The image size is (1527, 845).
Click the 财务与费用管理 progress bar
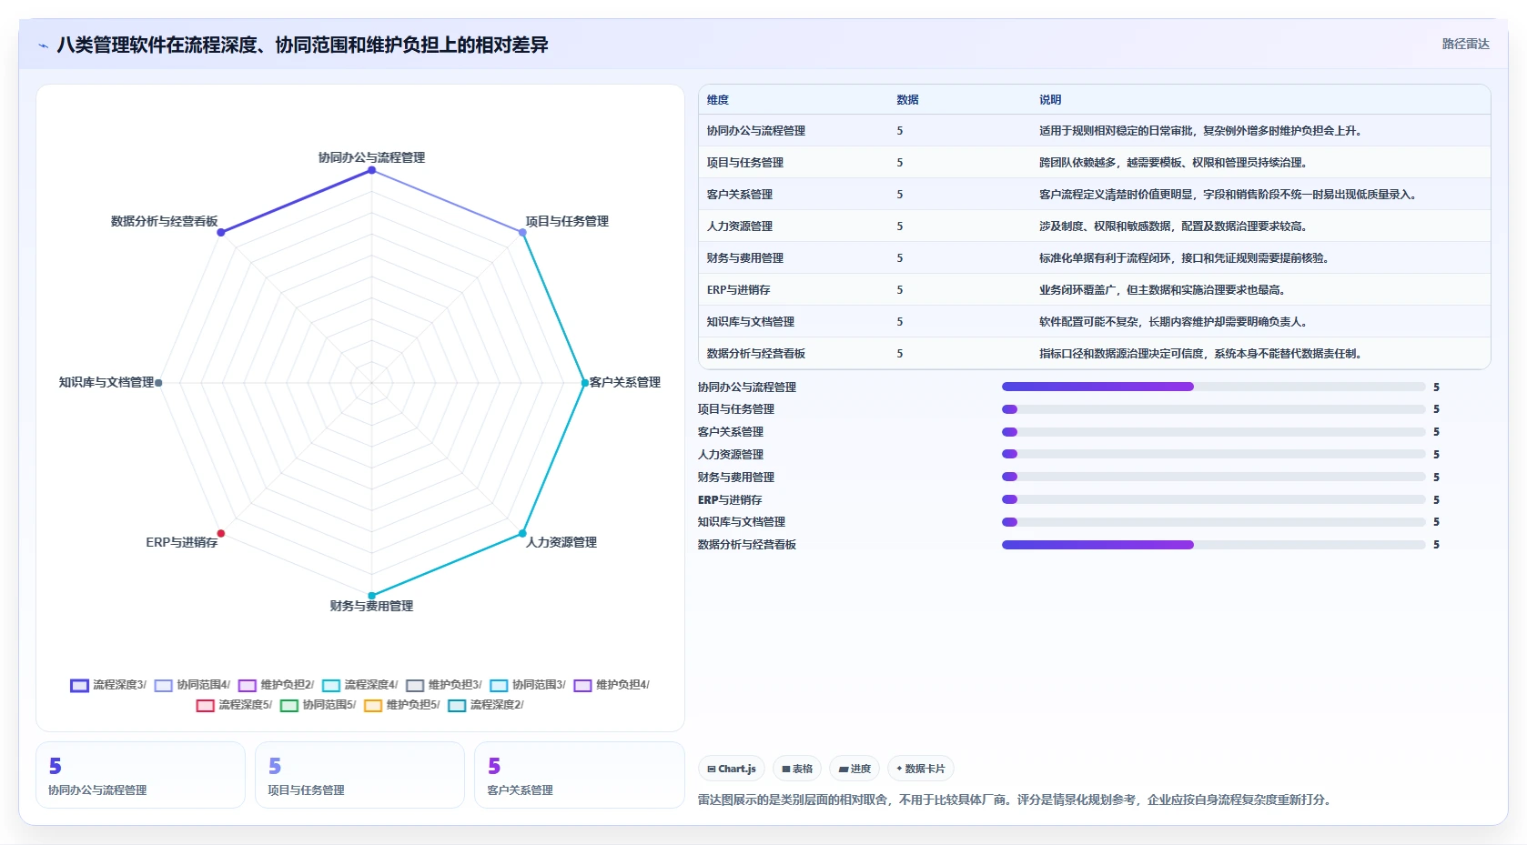tap(1213, 477)
